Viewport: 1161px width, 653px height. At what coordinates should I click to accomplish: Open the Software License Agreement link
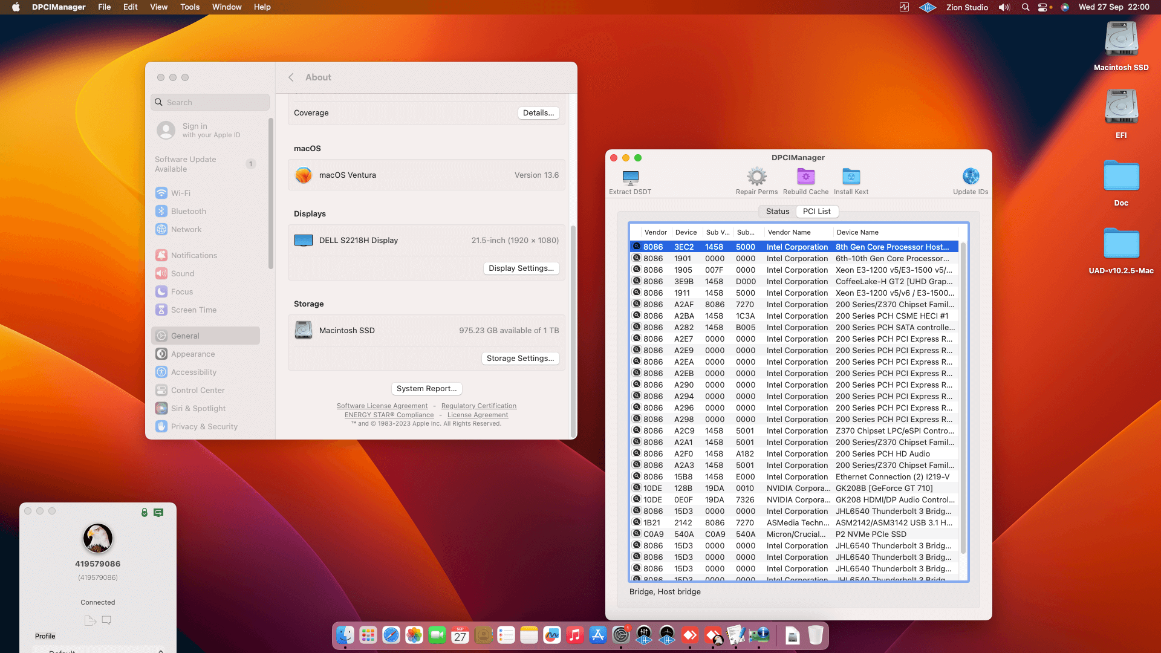click(x=382, y=406)
